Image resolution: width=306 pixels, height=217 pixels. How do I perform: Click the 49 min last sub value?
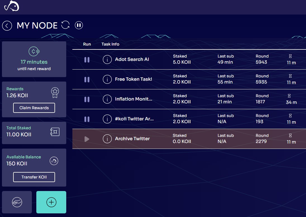225,62
